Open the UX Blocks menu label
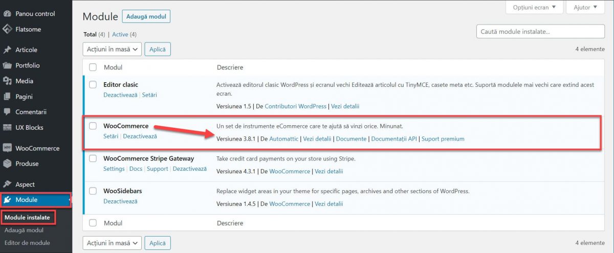The image size is (614, 253). (x=29, y=127)
